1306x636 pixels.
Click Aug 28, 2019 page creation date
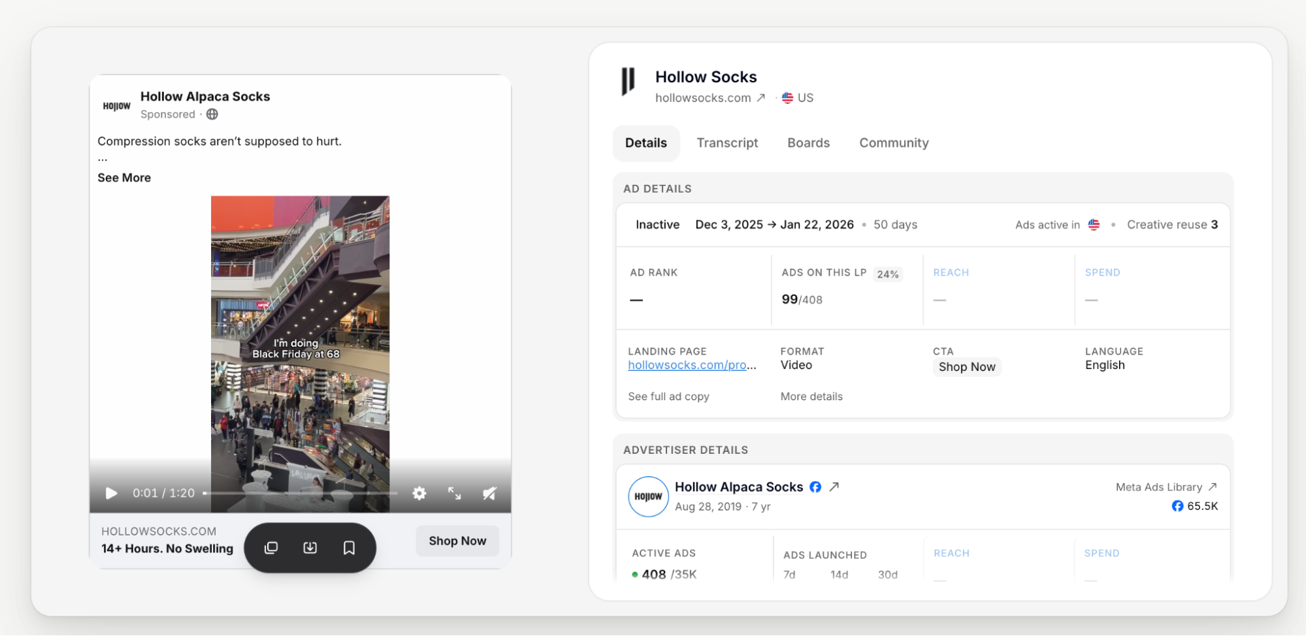tap(708, 507)
